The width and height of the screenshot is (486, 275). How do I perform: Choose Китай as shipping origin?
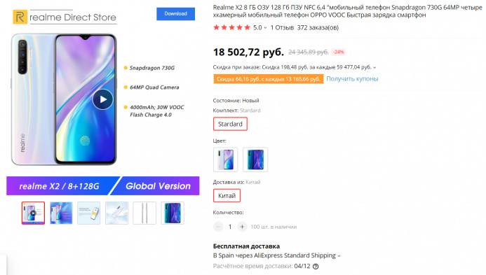[227, 195]
